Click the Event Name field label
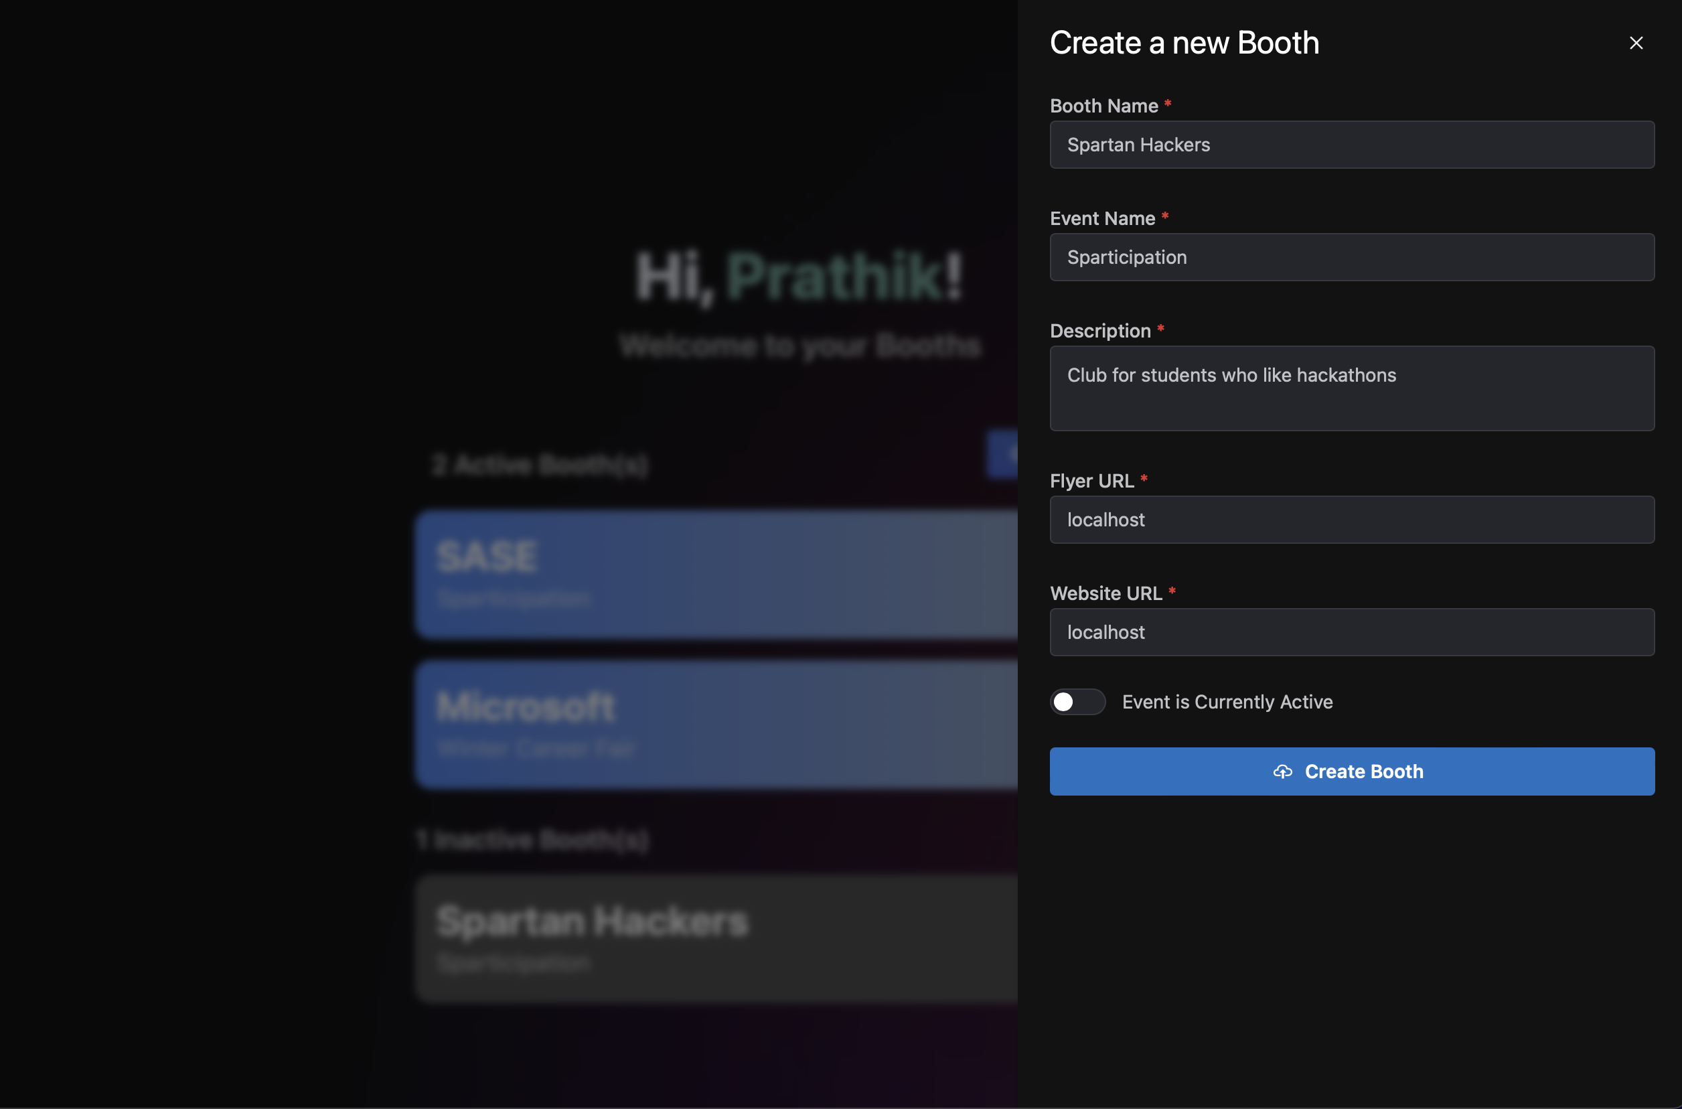Screen dimensions: 1682x1109 tap(1102, 218)
